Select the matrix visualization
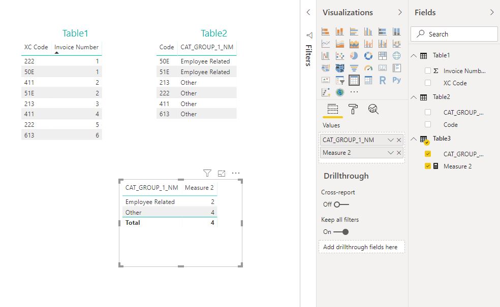500x307 pixels. tap(368, 80)
